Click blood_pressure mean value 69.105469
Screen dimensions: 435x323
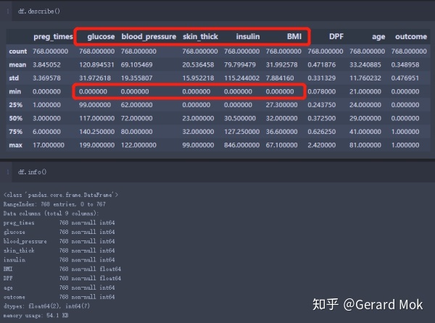point(136,65)
